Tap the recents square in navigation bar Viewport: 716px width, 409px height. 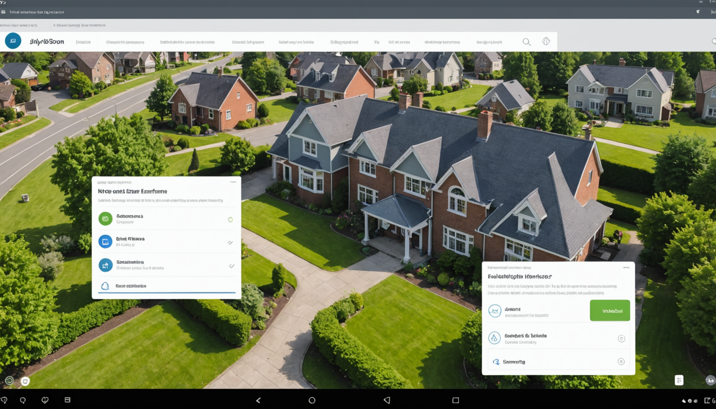click(456, 400)
